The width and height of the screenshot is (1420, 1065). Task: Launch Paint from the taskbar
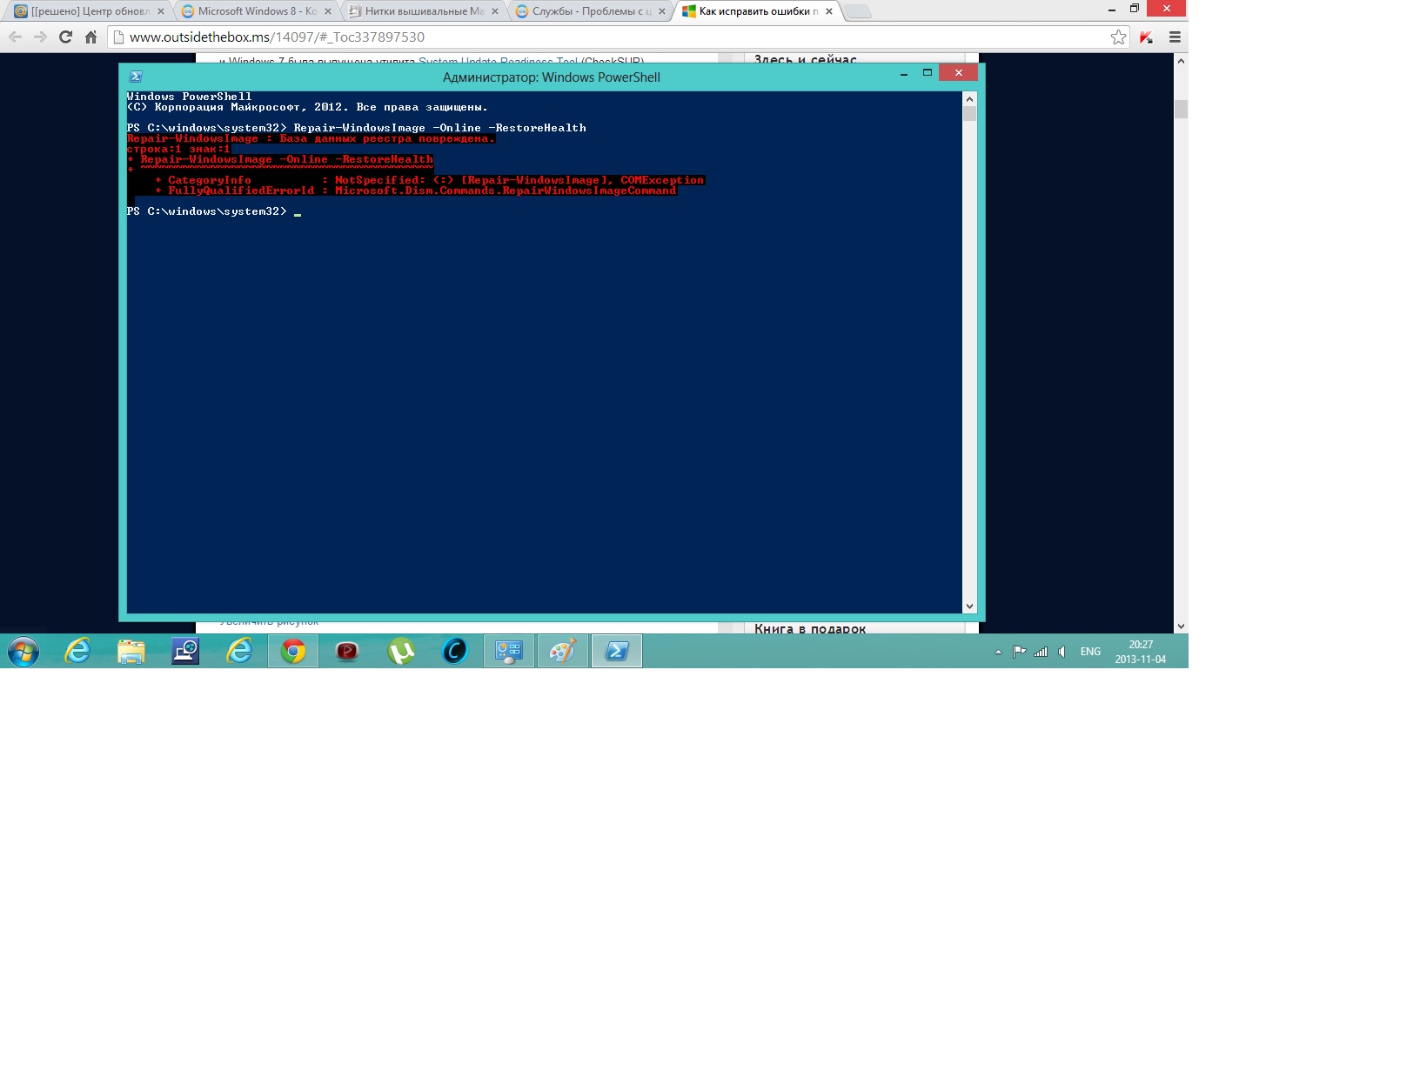(563, 651)
